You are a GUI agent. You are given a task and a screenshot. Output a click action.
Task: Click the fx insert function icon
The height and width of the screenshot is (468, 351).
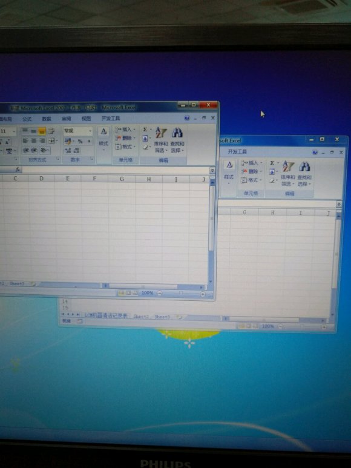(x=18, y=170)
